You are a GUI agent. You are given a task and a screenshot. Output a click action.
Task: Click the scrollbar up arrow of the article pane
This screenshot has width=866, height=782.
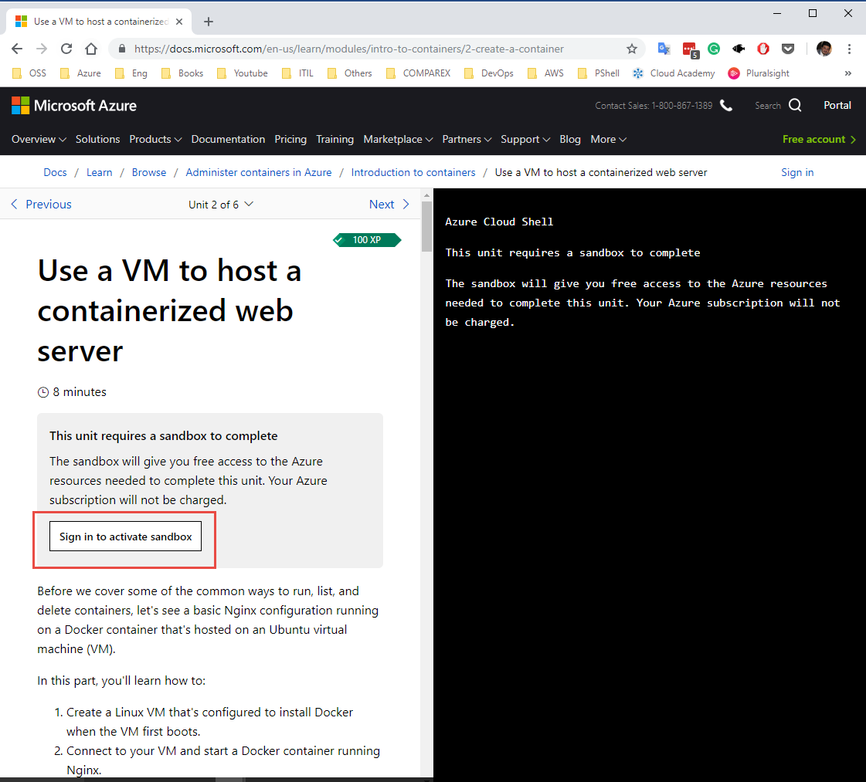click(426, 195)
